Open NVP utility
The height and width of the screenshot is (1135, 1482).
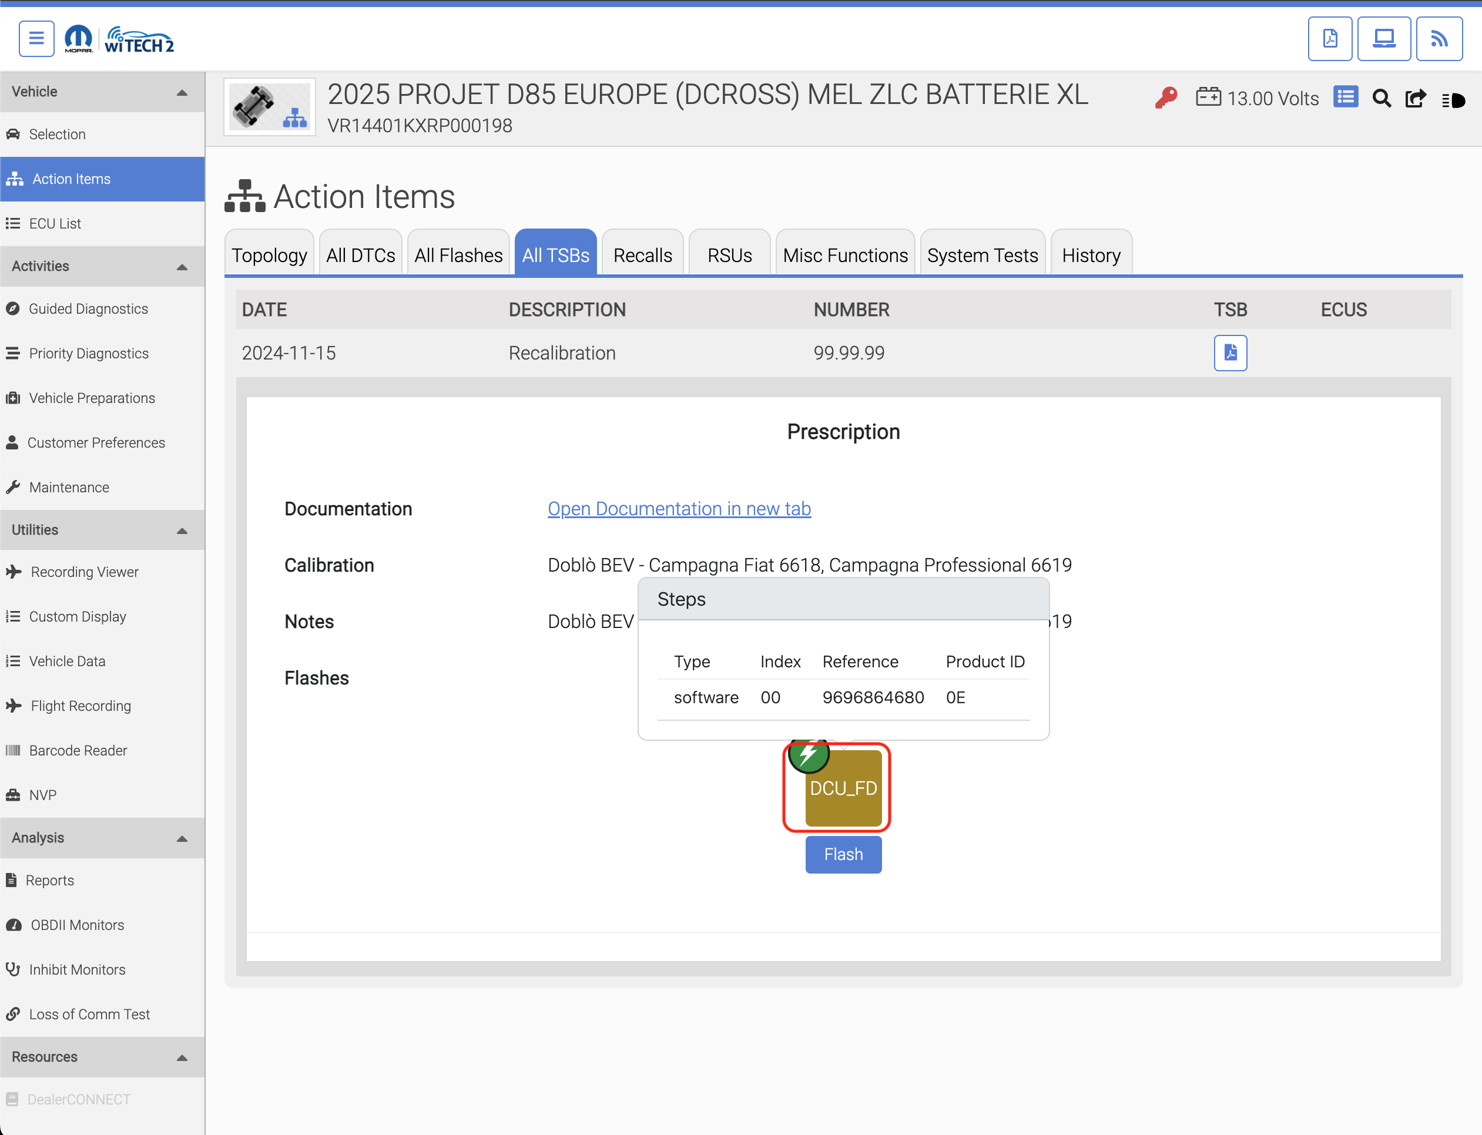(x=102, y=795)
